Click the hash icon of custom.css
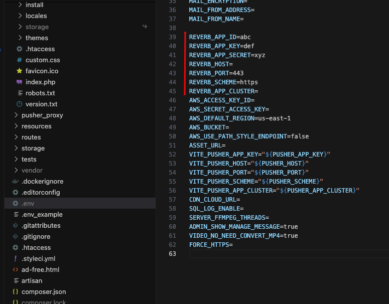The width and height of the screenshot is (389, 304). tap(20, 60)
